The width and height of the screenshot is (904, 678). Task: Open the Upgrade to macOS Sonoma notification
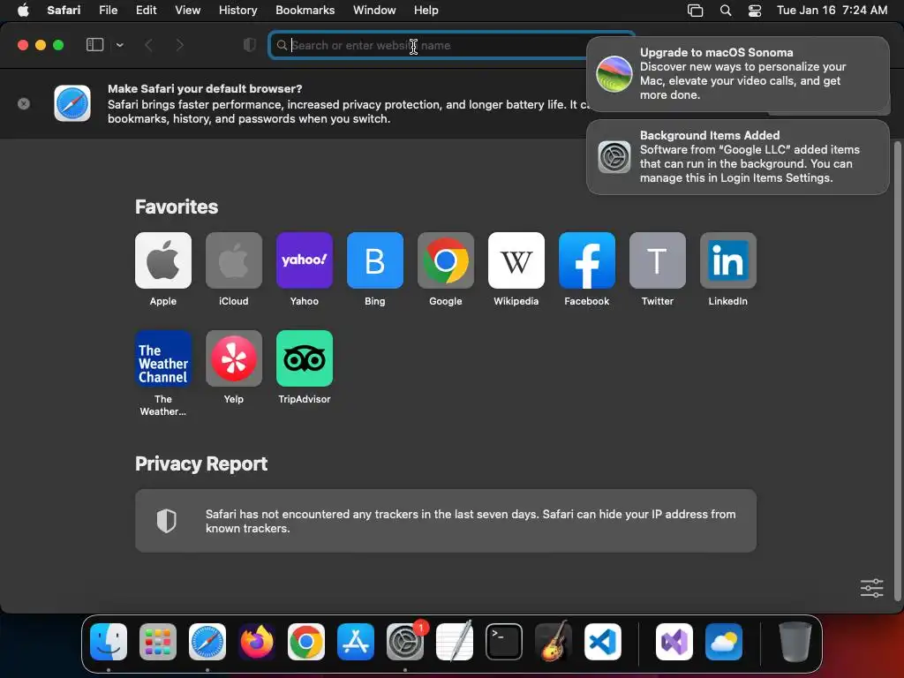click(x=738, y=74)
